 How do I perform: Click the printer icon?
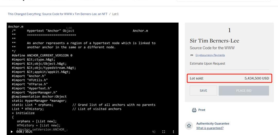[x=194, y=110]
